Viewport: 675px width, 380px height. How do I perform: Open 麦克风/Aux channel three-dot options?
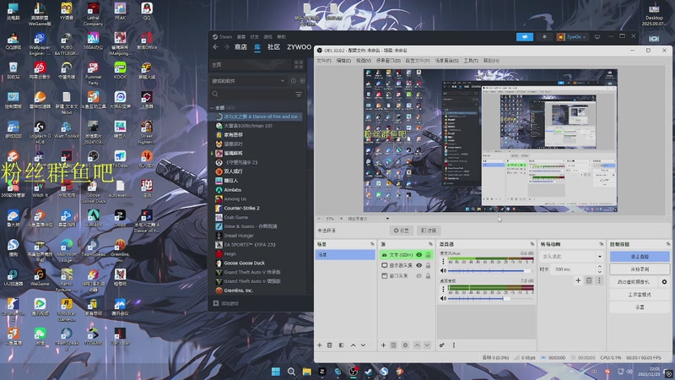point(443,262)
